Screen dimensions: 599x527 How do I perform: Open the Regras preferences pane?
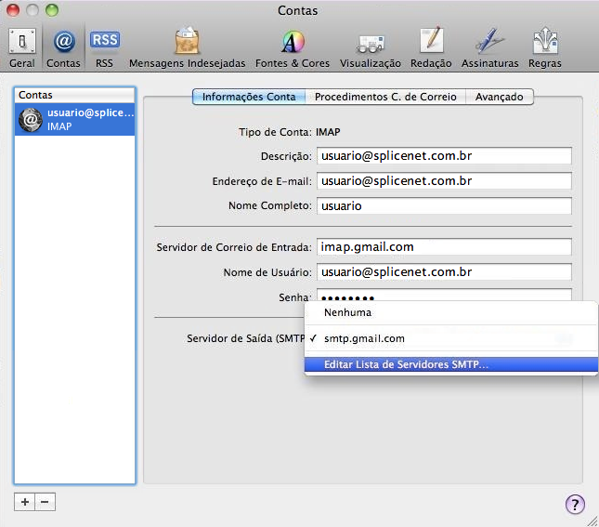coord(545,46)
